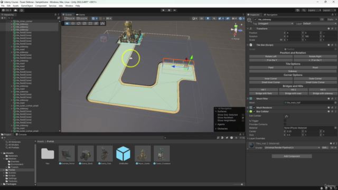Open the Window menu

pyautogui.click(x=69, y=6)
